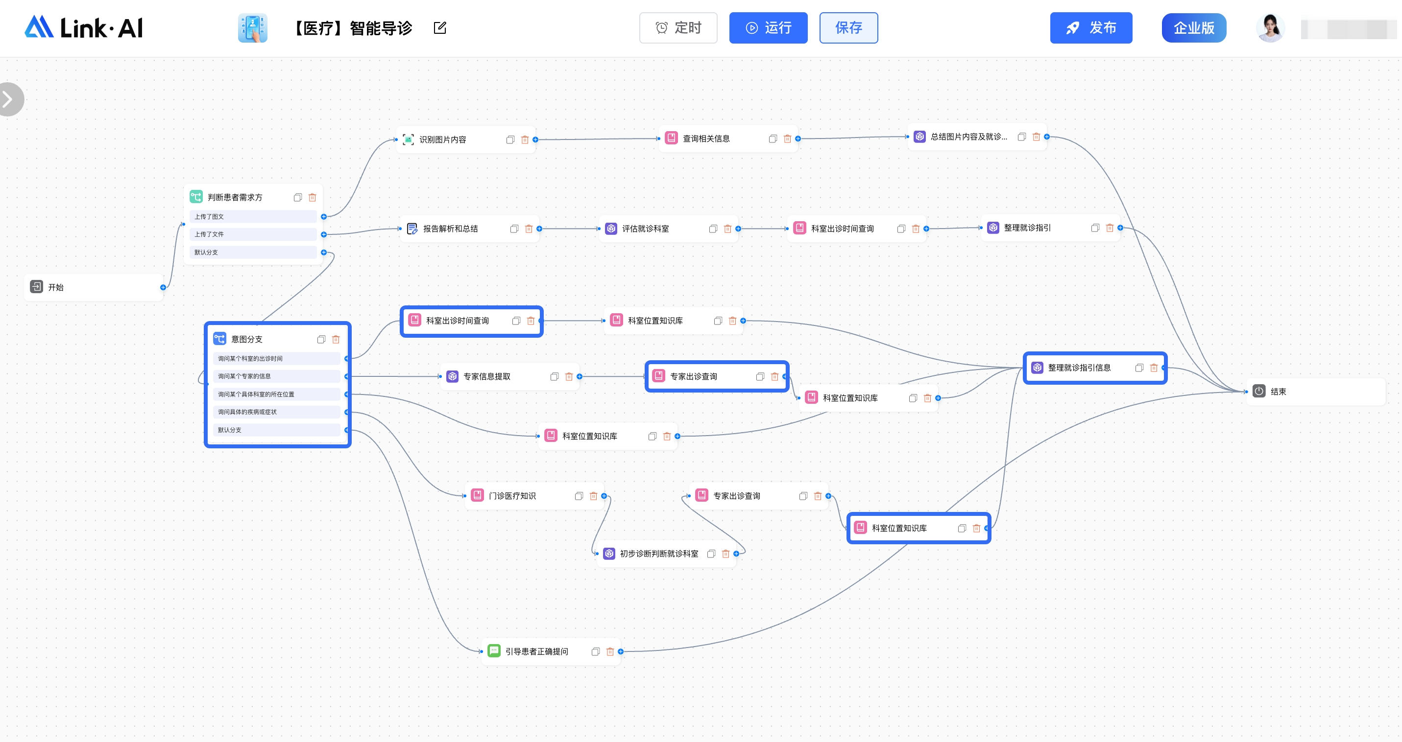Delete the 判断患者需求方 node
This screenshot has width=1402, height=742.
coord(313,197)
